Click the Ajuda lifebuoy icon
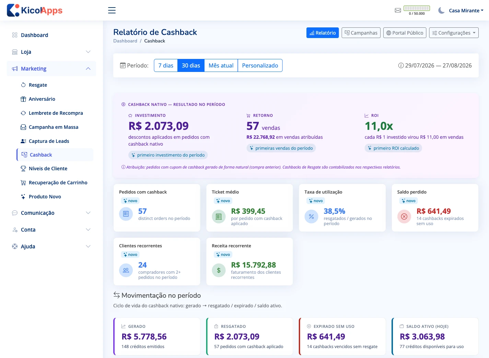Screen dimensions: 489x358 pyautogui.click(x=15, y=246)
